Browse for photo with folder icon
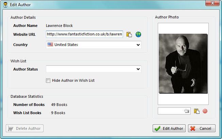Image resolution: width=222 pixels, height=139 pixels. pos(187,111)
